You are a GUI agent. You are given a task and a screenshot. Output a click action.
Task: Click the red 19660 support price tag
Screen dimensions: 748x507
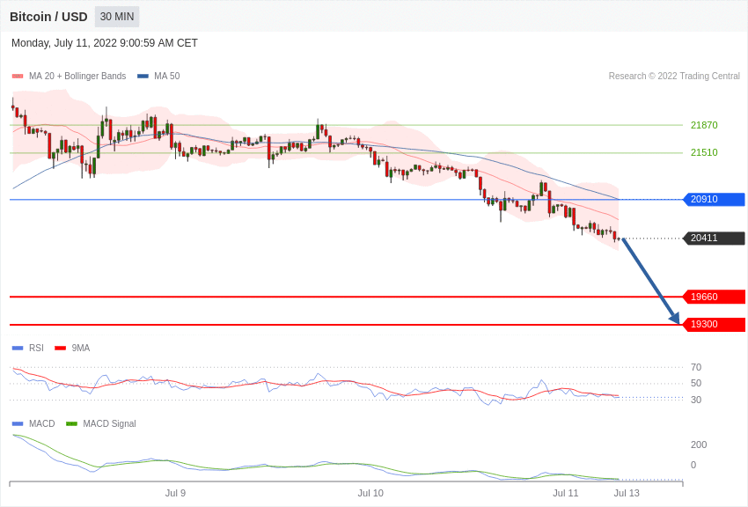coord(715,298)
